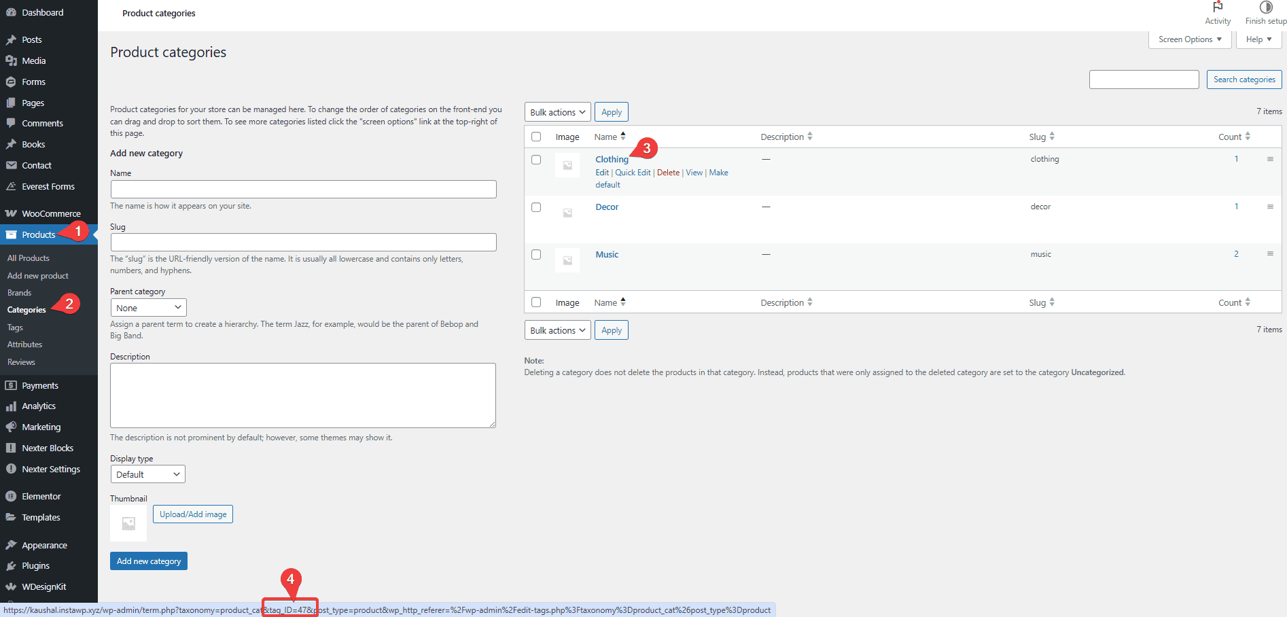1287x617 pixels.
Task: Click the Finish setup progress icon
Action: point(1265,7)
